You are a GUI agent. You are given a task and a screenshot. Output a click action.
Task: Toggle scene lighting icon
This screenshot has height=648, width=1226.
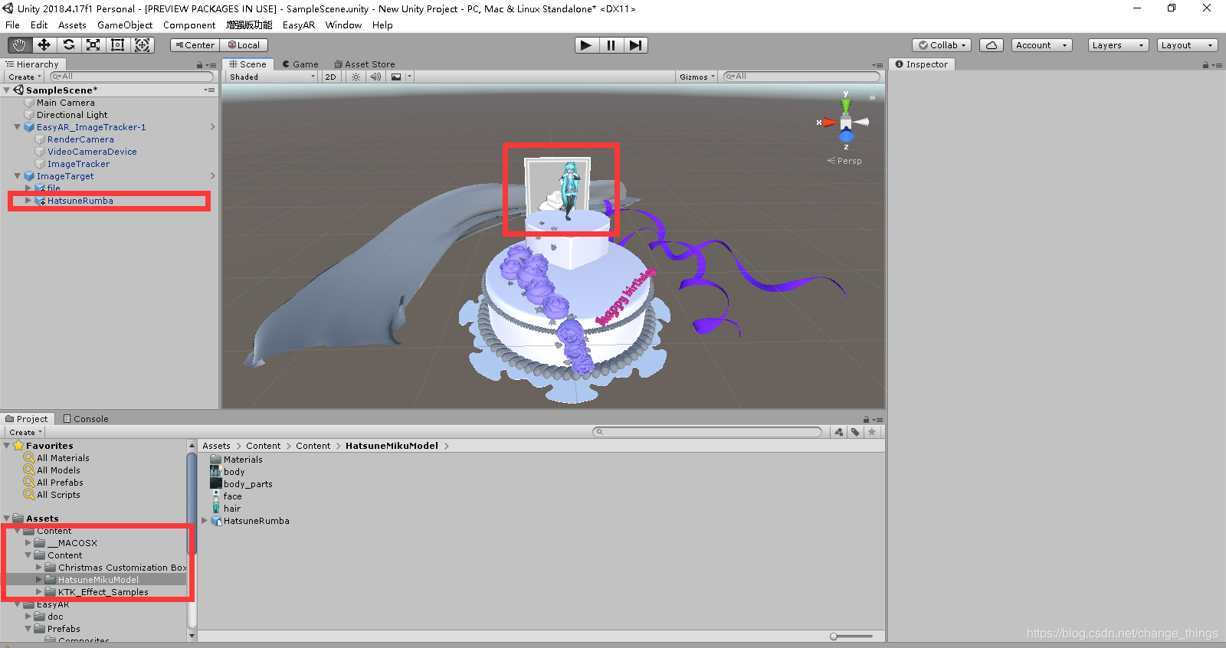[356, 77]
